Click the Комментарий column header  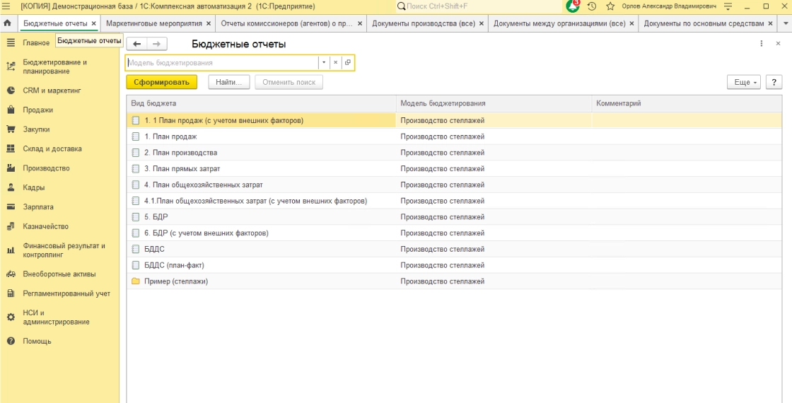pyautogui.click(x=687, y=103)
